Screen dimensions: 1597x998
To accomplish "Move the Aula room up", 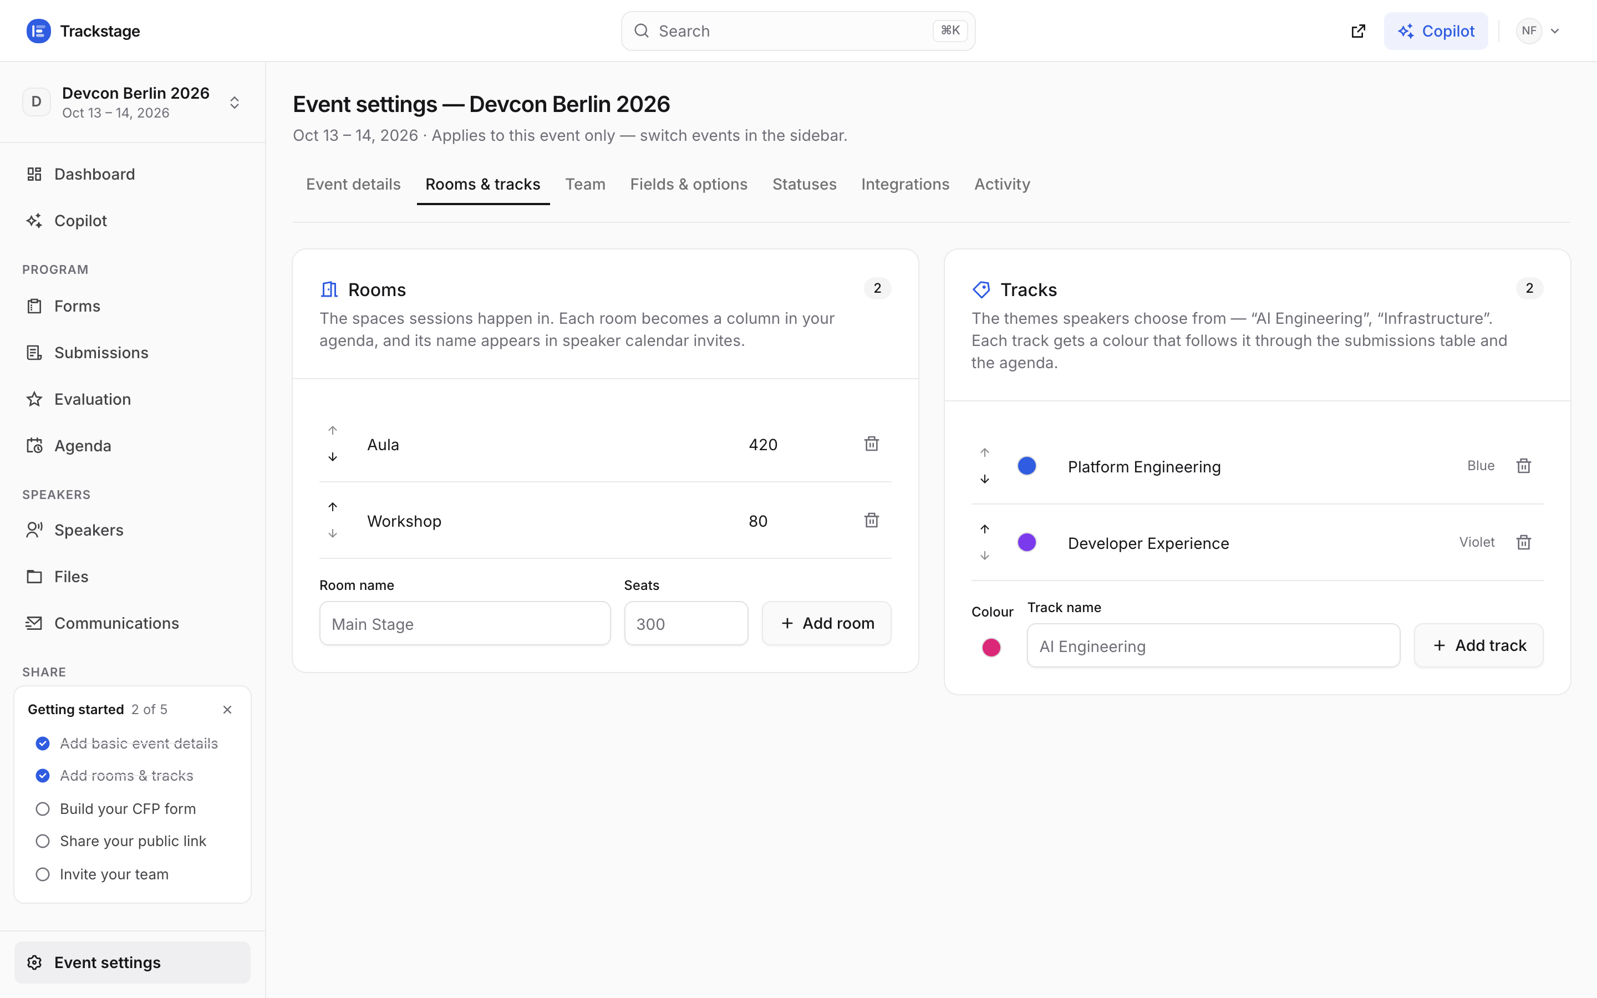I will (x=333, y=430).
